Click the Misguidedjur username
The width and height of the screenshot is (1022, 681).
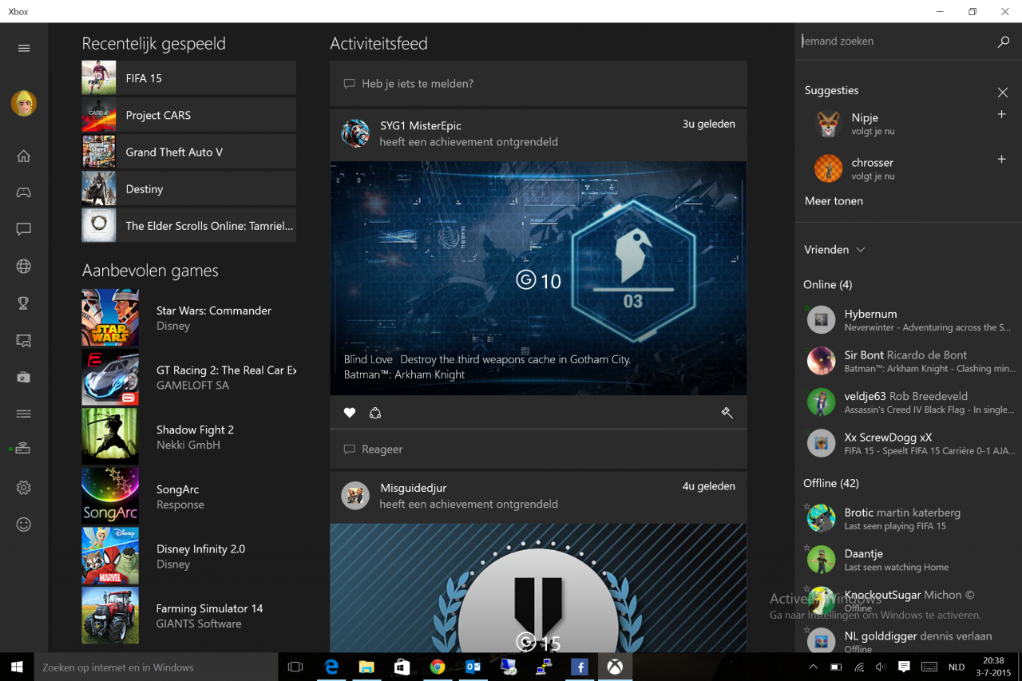[x=413, y=488]
